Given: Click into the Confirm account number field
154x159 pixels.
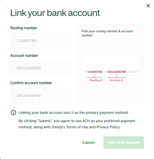Looking at the screenshot, I should point(41,96).
